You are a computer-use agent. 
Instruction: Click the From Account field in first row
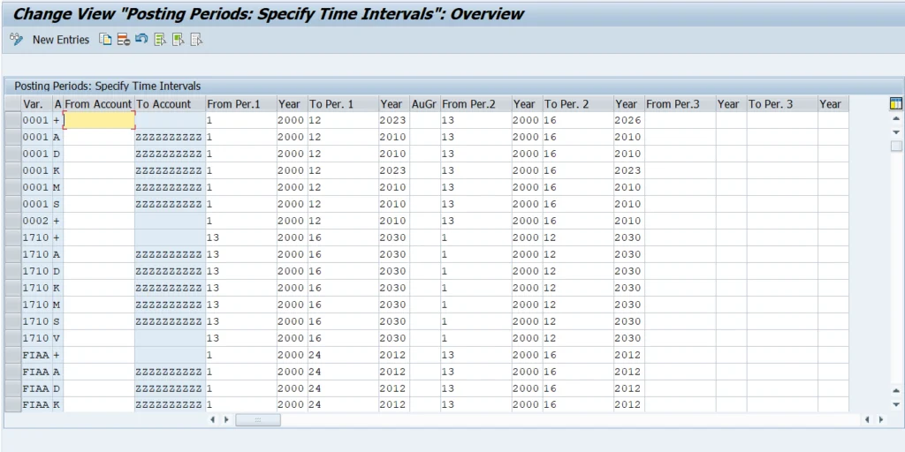click(99, 120)
